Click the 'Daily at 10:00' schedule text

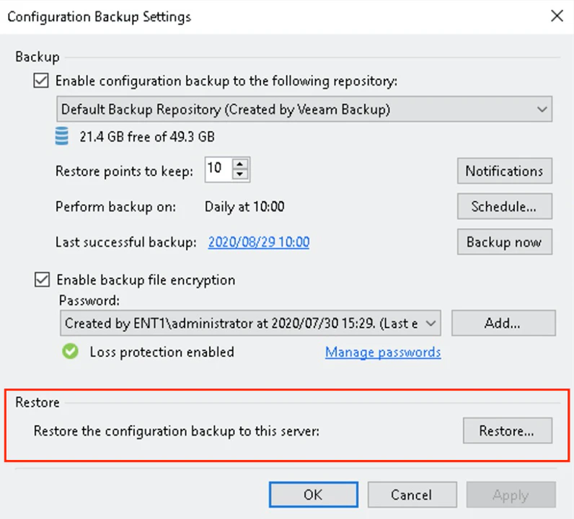[244, 207]
